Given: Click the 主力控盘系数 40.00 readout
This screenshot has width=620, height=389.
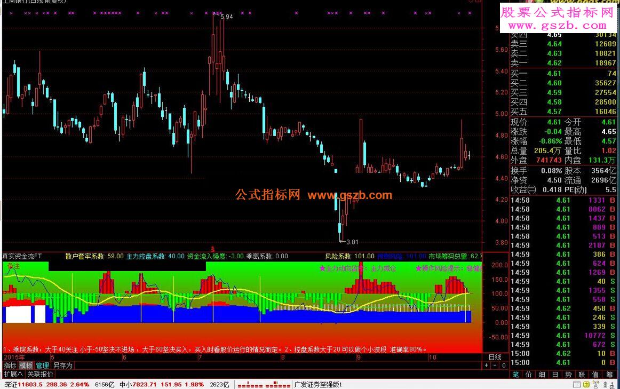Looking at the screenshot, I should [155, 256].
